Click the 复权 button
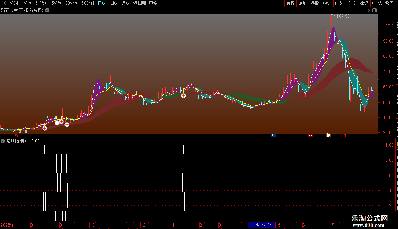The image size is (398, 229). [290, 3]
